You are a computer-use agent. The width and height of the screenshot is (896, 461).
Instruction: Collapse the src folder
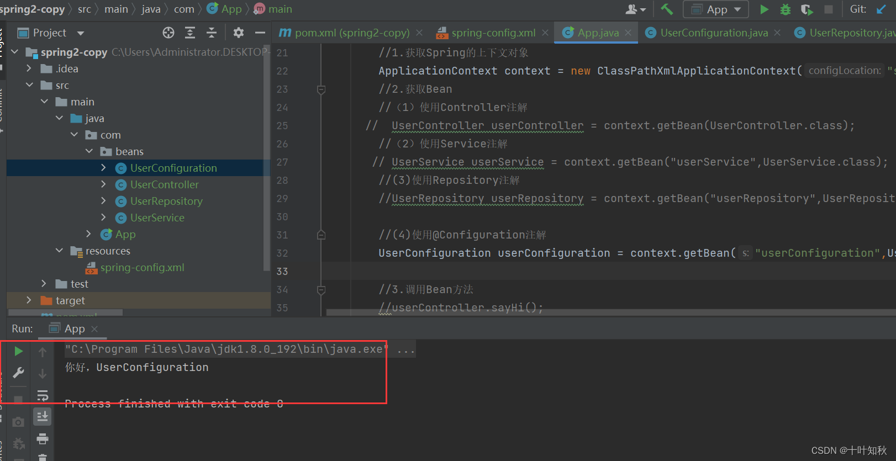click(29, 84)
